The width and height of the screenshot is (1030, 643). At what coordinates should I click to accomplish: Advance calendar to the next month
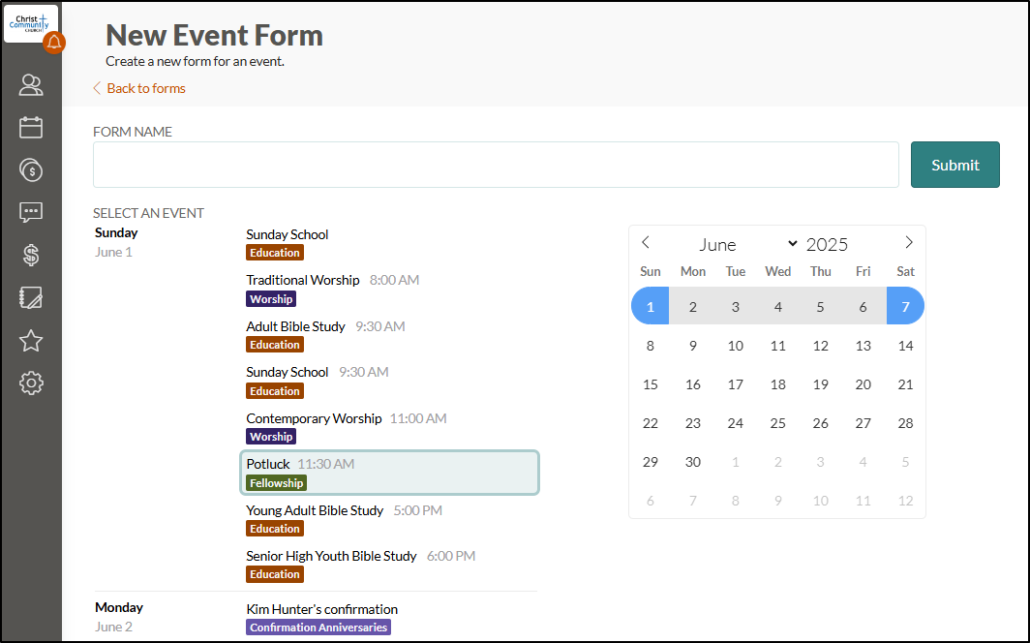908,243
